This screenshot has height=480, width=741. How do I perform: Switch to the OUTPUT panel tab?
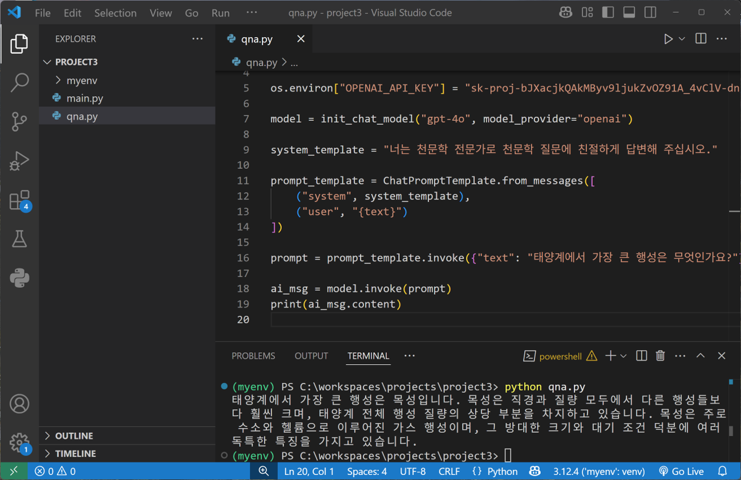pos(311,356)
